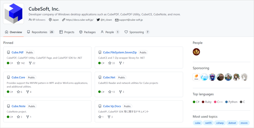Open the Cube.Pdf repository
This screenshot has width=254, height=128.
tap(18, 52)
